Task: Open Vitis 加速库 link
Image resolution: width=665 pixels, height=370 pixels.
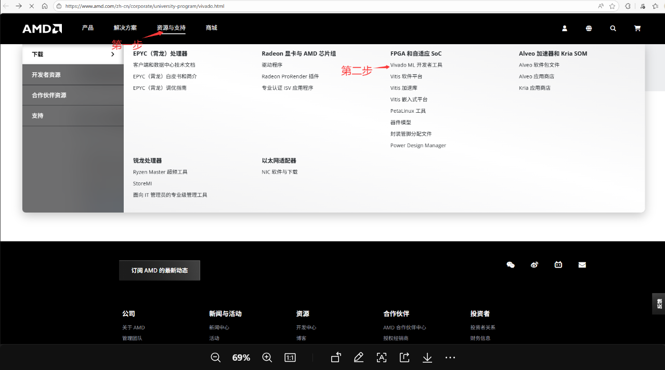Action: tap(404, 88)
